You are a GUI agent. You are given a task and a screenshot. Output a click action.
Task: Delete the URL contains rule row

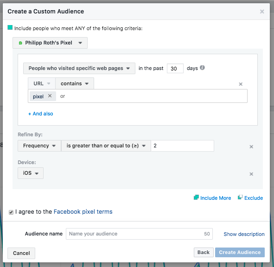coord(241,84)
